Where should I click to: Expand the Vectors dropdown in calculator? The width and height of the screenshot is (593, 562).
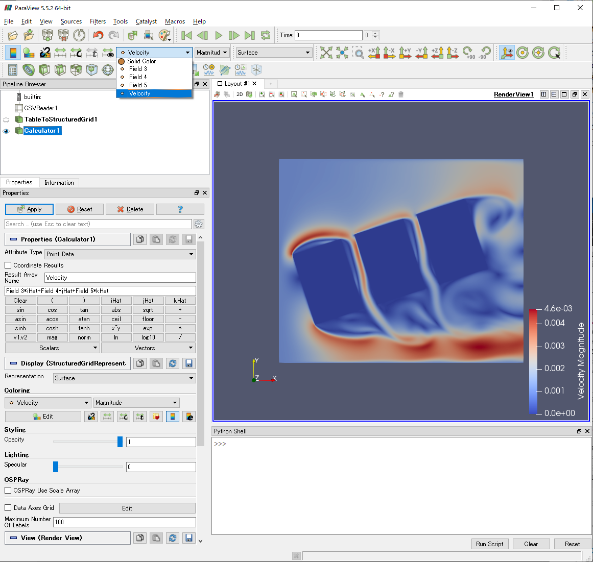coord(148,348)
